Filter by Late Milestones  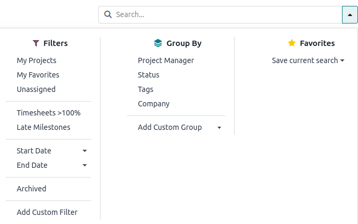[x=43, y=127]
